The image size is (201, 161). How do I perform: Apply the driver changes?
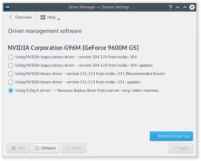click(x=181, y=148)
